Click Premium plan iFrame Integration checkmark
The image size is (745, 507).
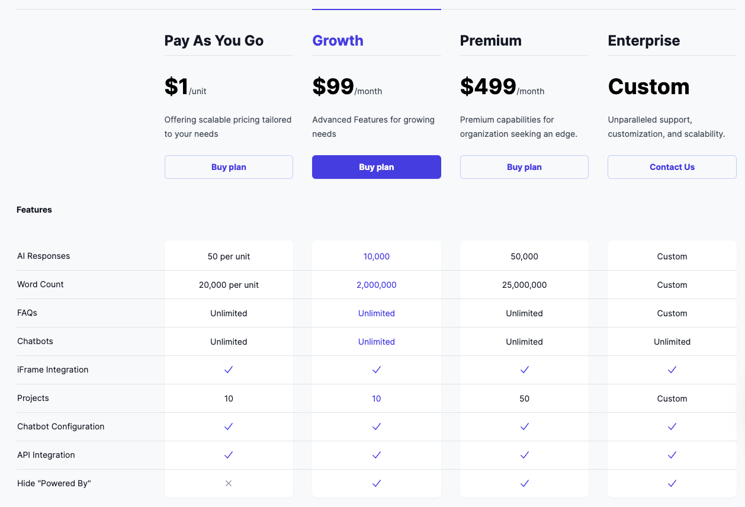click(x=524, y=370)
